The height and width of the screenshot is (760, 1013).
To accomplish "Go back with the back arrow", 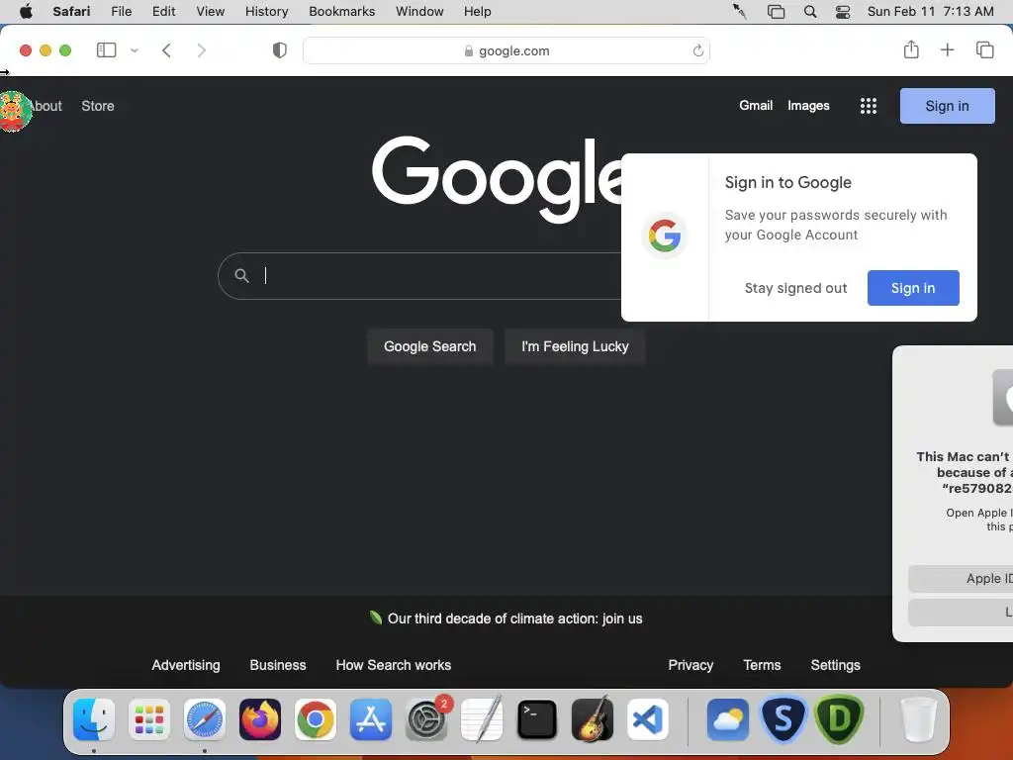I will tap(166, 50).
